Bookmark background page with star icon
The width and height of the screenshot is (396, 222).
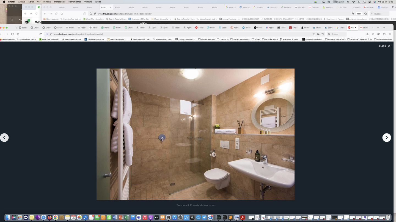point(365,14)
